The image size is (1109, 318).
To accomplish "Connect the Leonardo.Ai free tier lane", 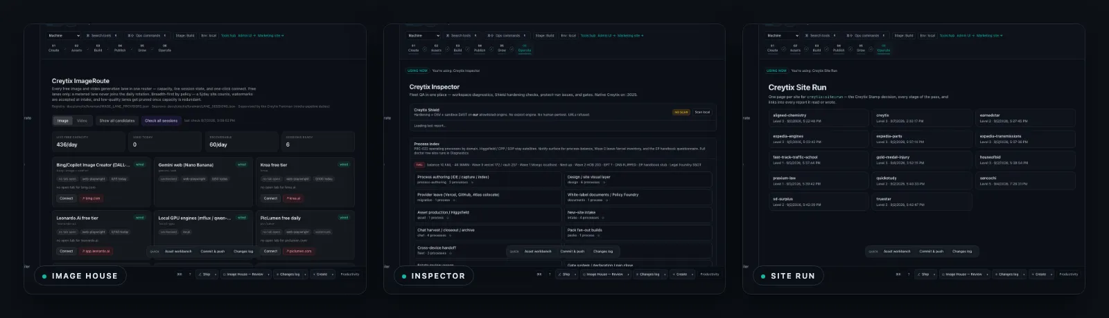I will (x=67, y=251).
